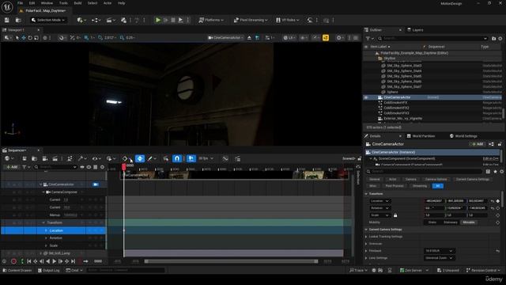This screenshot has height=285, width=506.
Task: Click Sequencer render movie clapper icon
Action: pos(55,158)
